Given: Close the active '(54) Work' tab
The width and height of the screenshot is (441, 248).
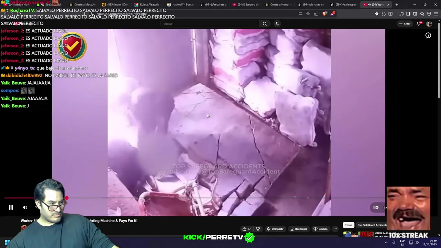Looking at the screenshot, I should [x=388, y=4].
